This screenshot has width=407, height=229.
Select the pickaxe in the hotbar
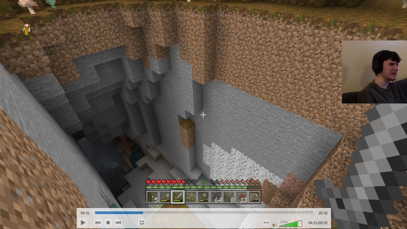pos(254,197)
